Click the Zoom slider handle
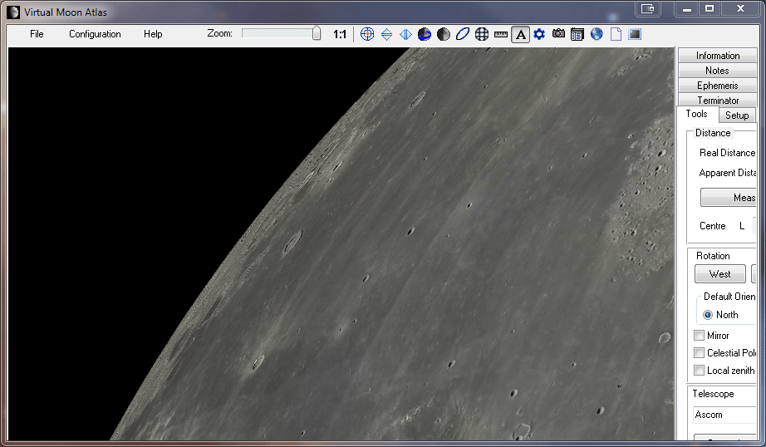The image size is (766, 447). click(317, 33)
